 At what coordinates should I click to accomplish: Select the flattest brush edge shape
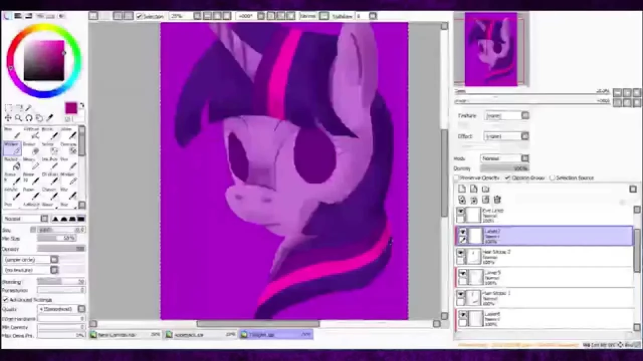[x=81, y=219]
